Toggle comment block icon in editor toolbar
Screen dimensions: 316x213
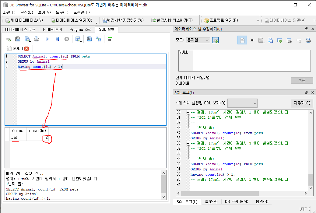[110, 39]
